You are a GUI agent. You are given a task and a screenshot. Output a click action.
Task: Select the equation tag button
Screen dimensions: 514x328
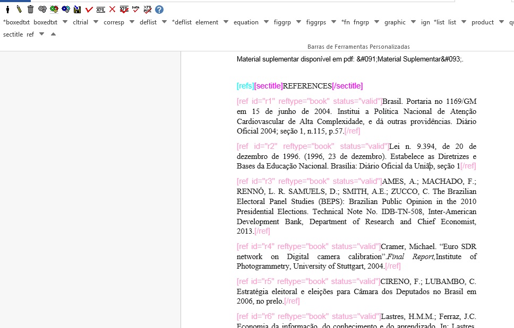(246, 22)
